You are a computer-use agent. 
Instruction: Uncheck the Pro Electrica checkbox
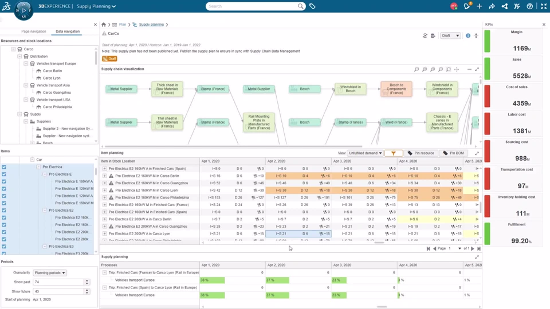point(4,167)
